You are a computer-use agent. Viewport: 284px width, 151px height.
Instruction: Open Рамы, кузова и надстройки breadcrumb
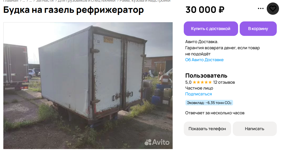click(145, 1)
